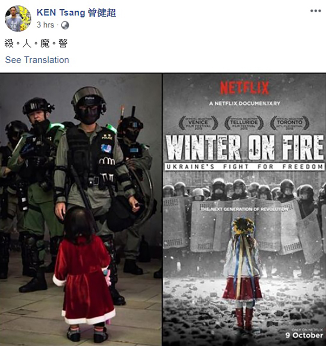
Task: Open KEN Tsang's profile picture
Action: pos(18,18)
